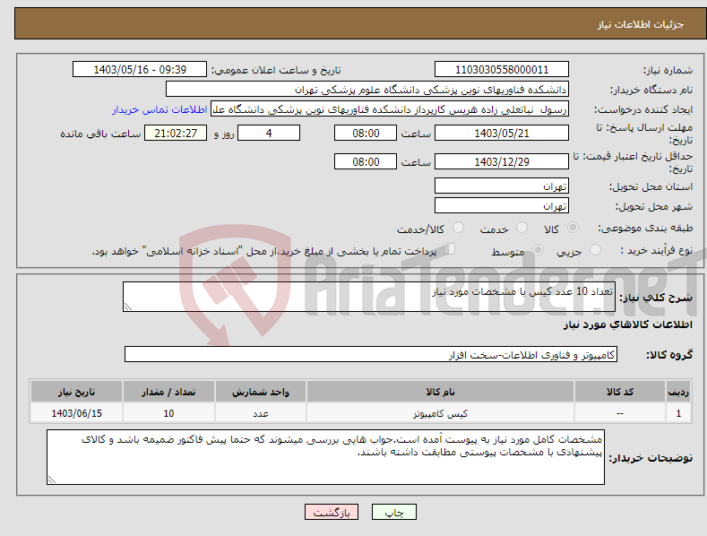707x536 pixels.
Task: Click the طبقه بندی موضوعی label
Action: point(645,228)
